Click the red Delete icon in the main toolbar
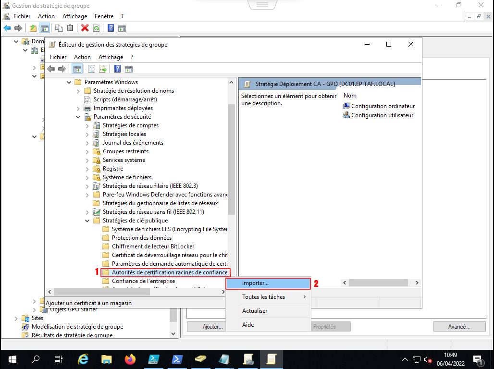The height and width of the screenshot is (369, 494). tap(85, 28)
